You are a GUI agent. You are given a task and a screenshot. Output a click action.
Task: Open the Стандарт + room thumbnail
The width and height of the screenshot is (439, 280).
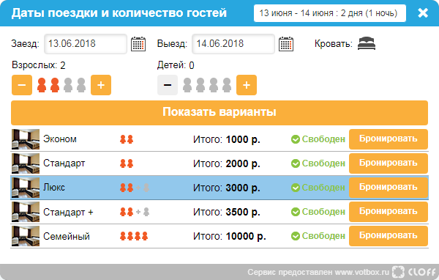[x=26, y=212]
